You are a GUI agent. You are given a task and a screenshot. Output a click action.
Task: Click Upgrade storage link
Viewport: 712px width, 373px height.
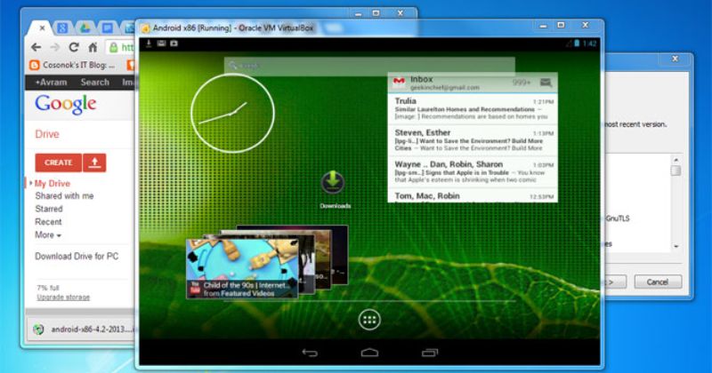[63, 298]
